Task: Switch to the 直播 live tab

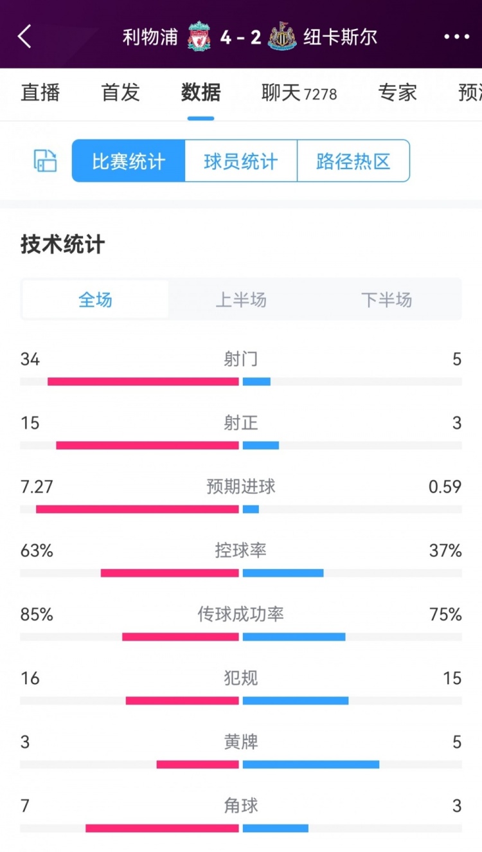Action: tap(40, 93)
